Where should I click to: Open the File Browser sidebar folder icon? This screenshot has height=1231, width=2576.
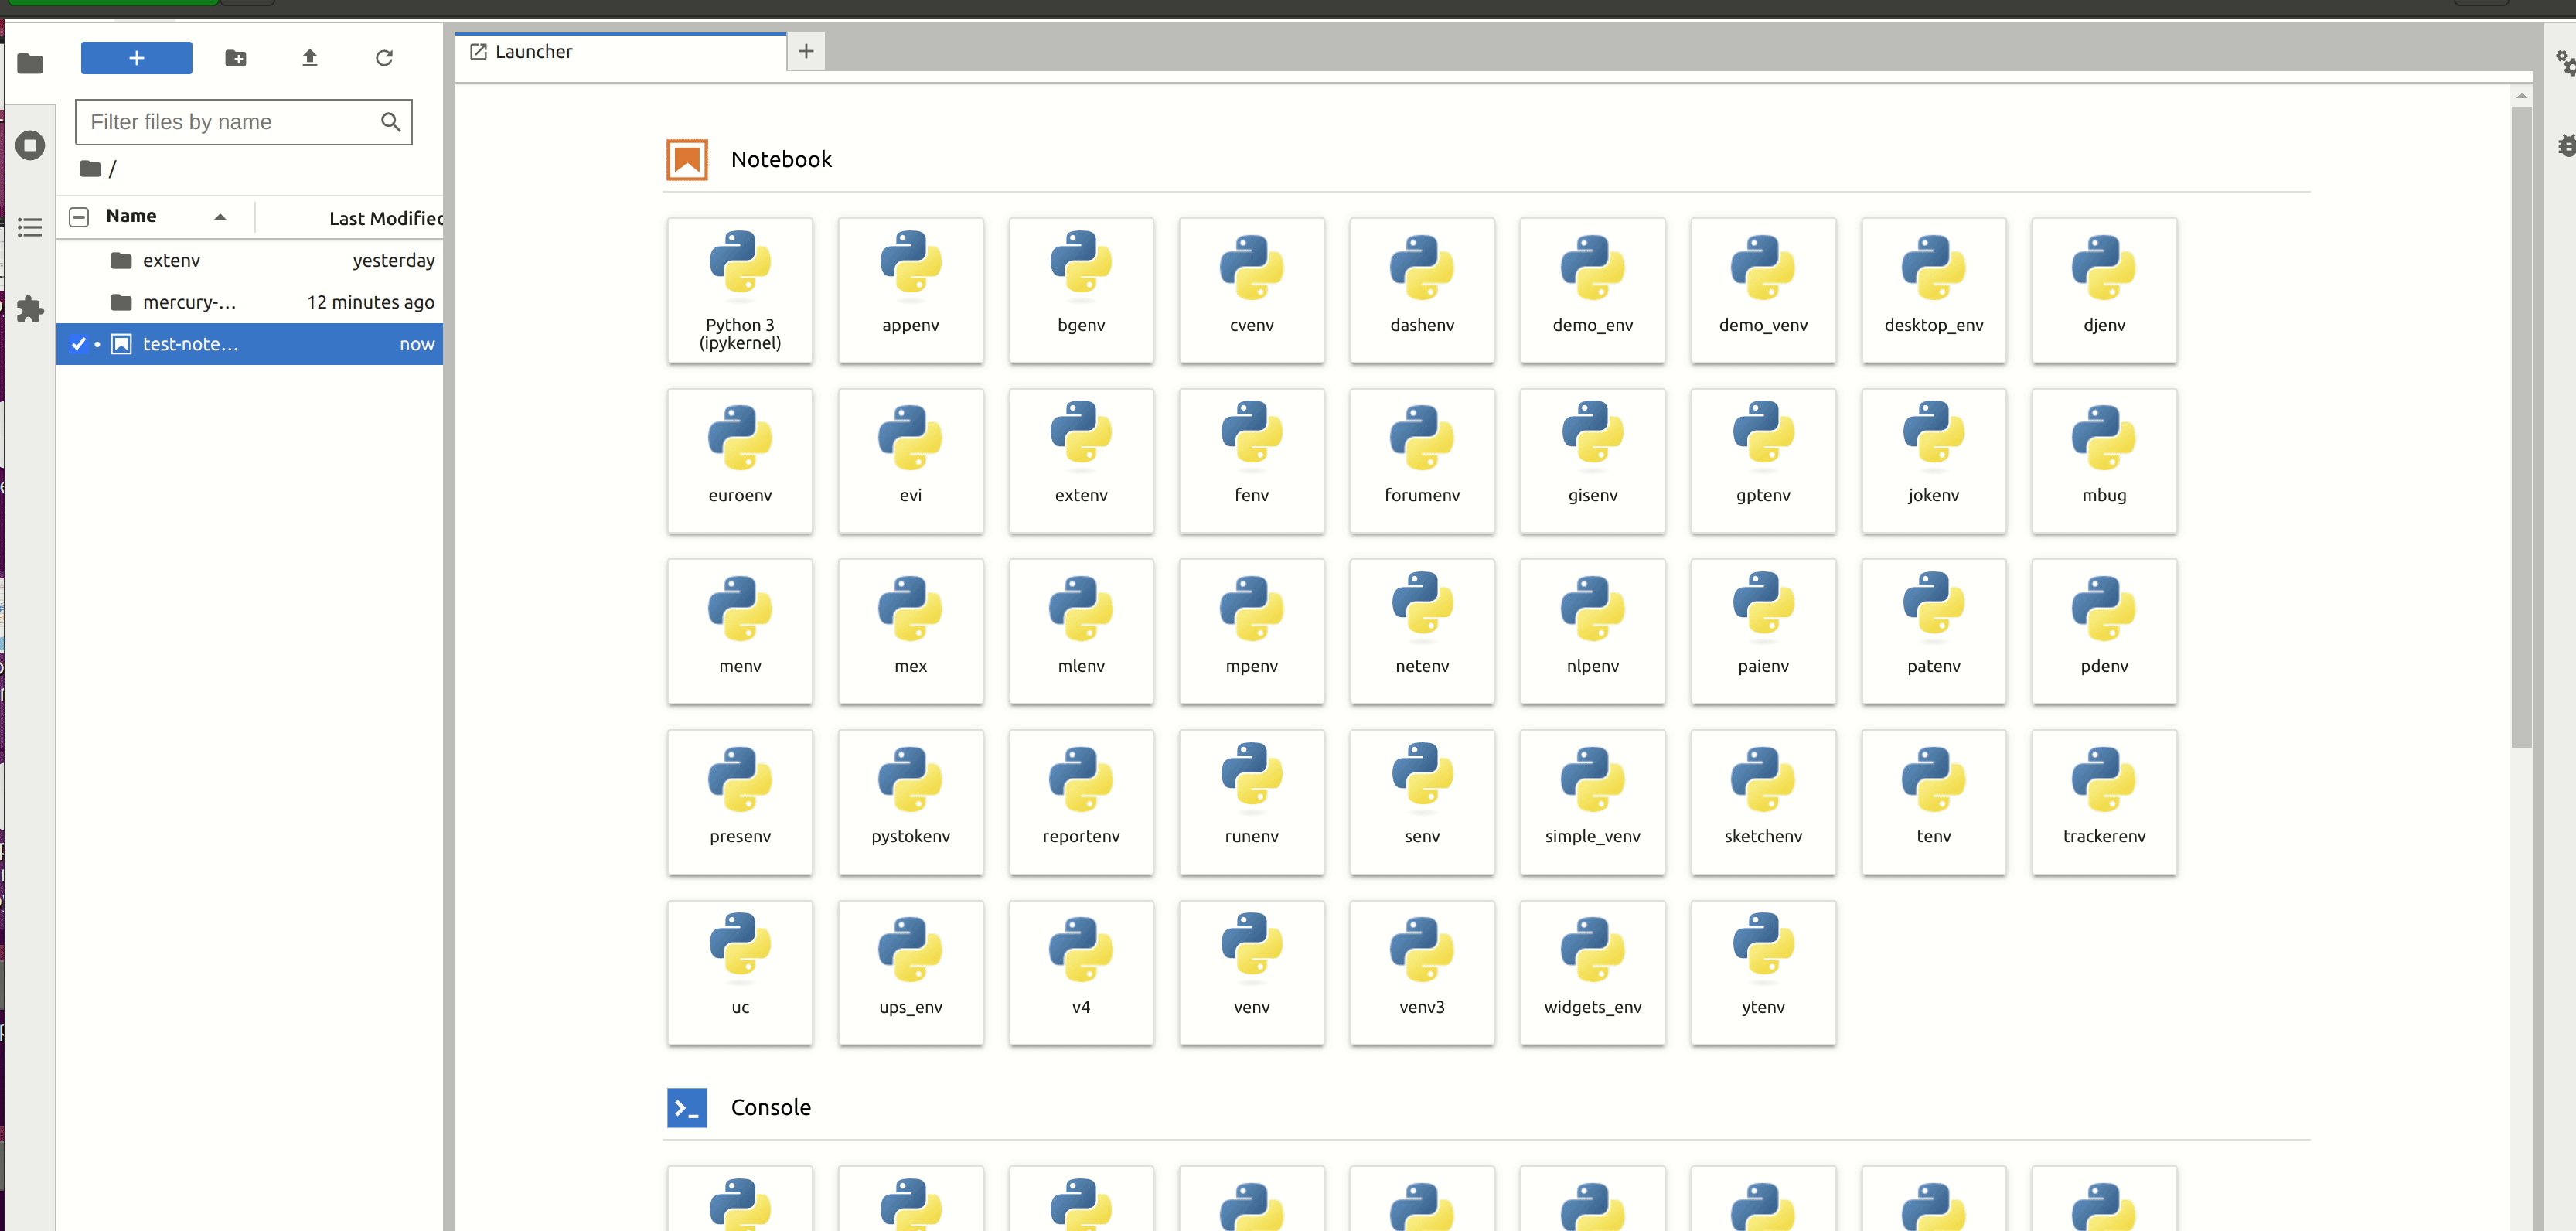pyautogui.click(x=30, y=64)
